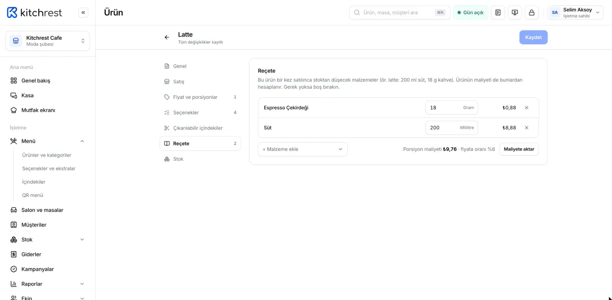Open Fiyat ve porsiyonlar tab
The height and width of the screenshot is (300, 612).
click(200, 97)
